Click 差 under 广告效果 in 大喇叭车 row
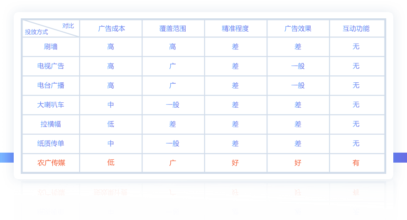The width and height of the screenshot is (407, 220). tap(298, 105)
